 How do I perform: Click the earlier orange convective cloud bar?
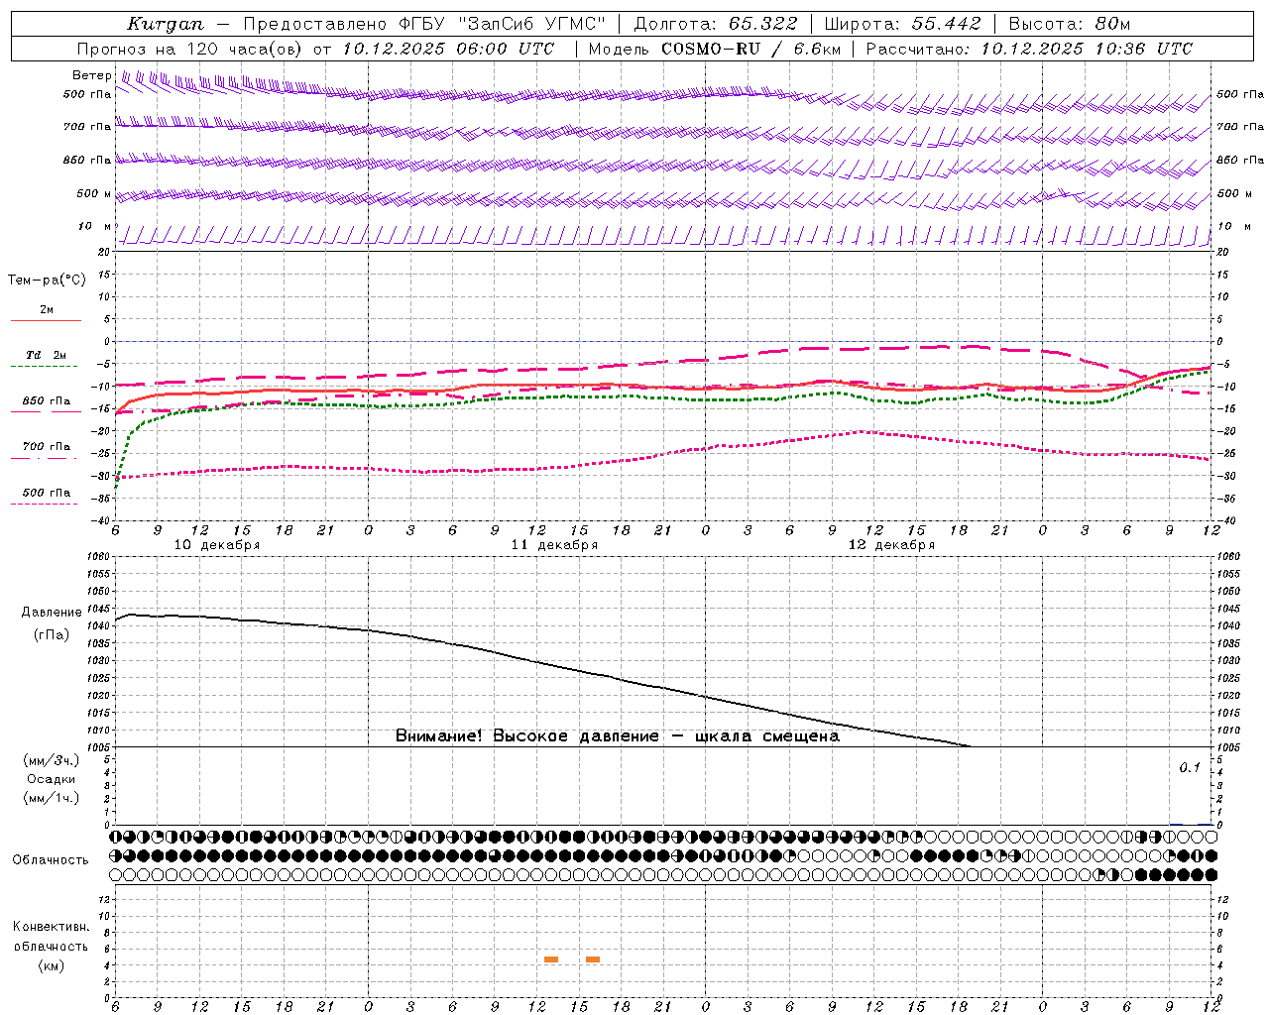[551, 959]
